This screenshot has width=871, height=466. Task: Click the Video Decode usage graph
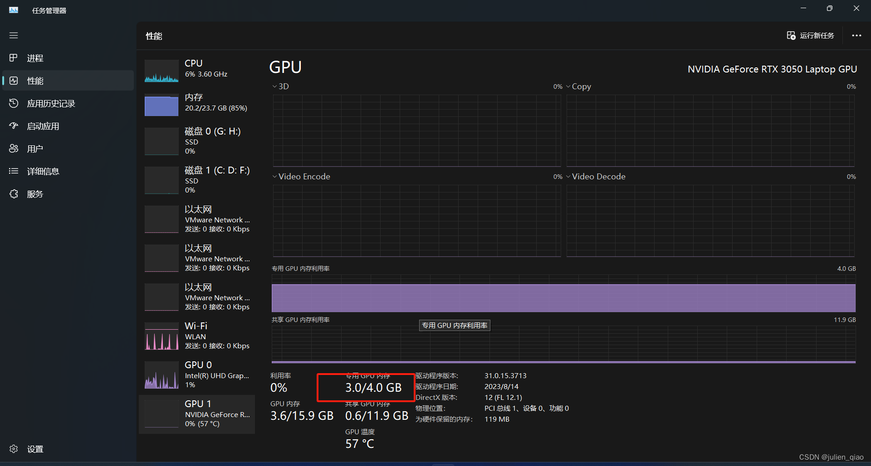[x=710, y=221]
